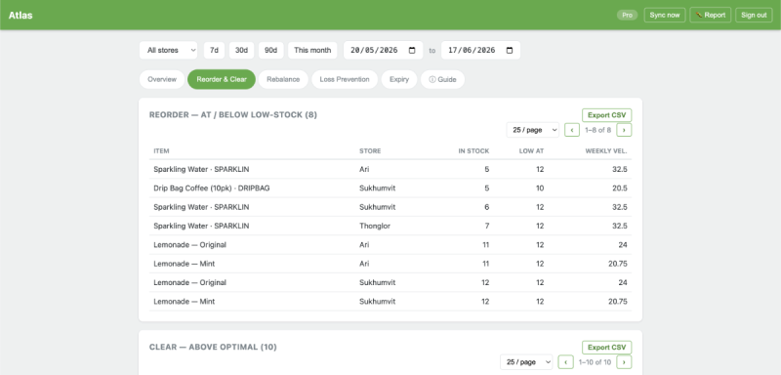Click Sukhumvit in Lemonade — Mint row
The height and width of the screenshot is (375, 781).
[377, 302]
